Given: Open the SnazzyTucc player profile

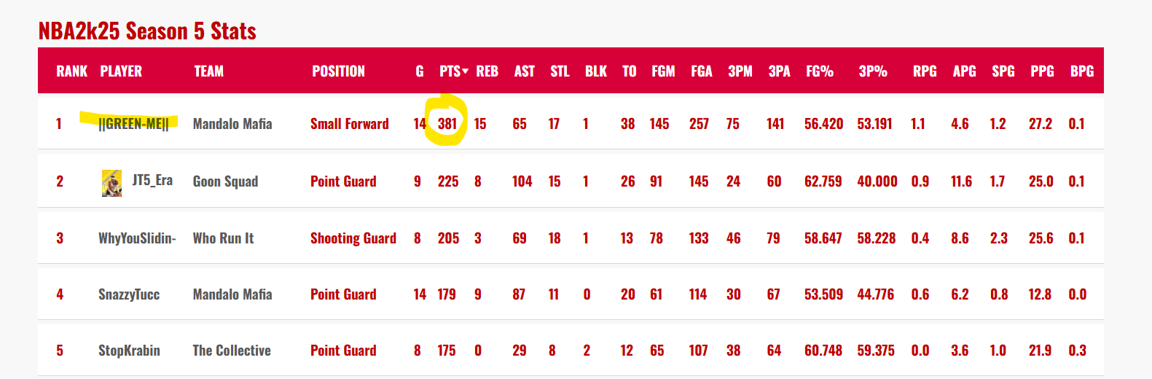Looking at the screenshot, I should (x=129, y=294).
